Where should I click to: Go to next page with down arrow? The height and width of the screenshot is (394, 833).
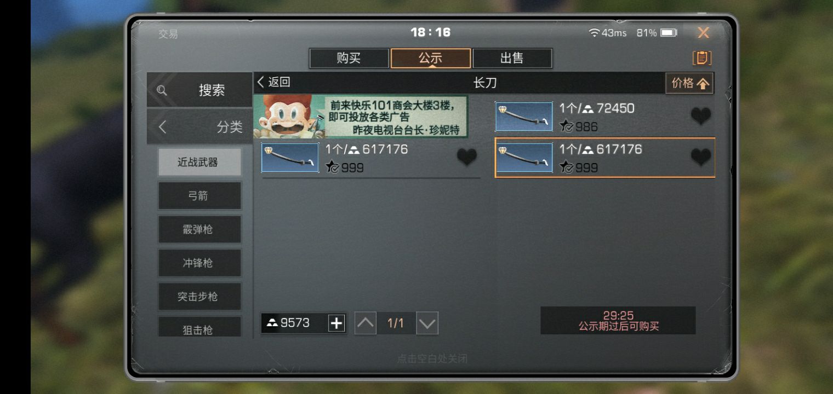coord(427,323)
